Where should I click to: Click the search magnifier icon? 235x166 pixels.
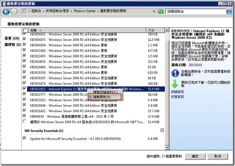(229, 11)
